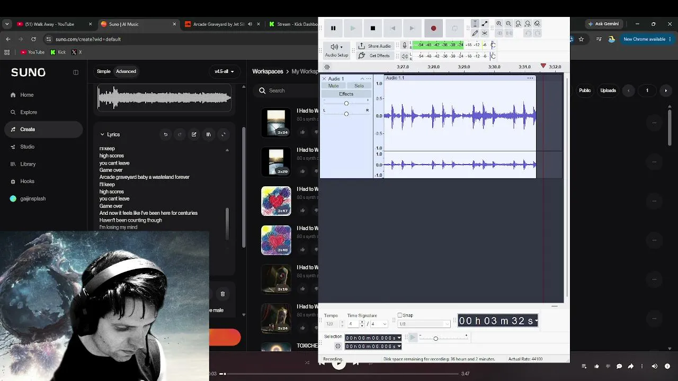Click the Public filter button

click(x=585, y=90)
